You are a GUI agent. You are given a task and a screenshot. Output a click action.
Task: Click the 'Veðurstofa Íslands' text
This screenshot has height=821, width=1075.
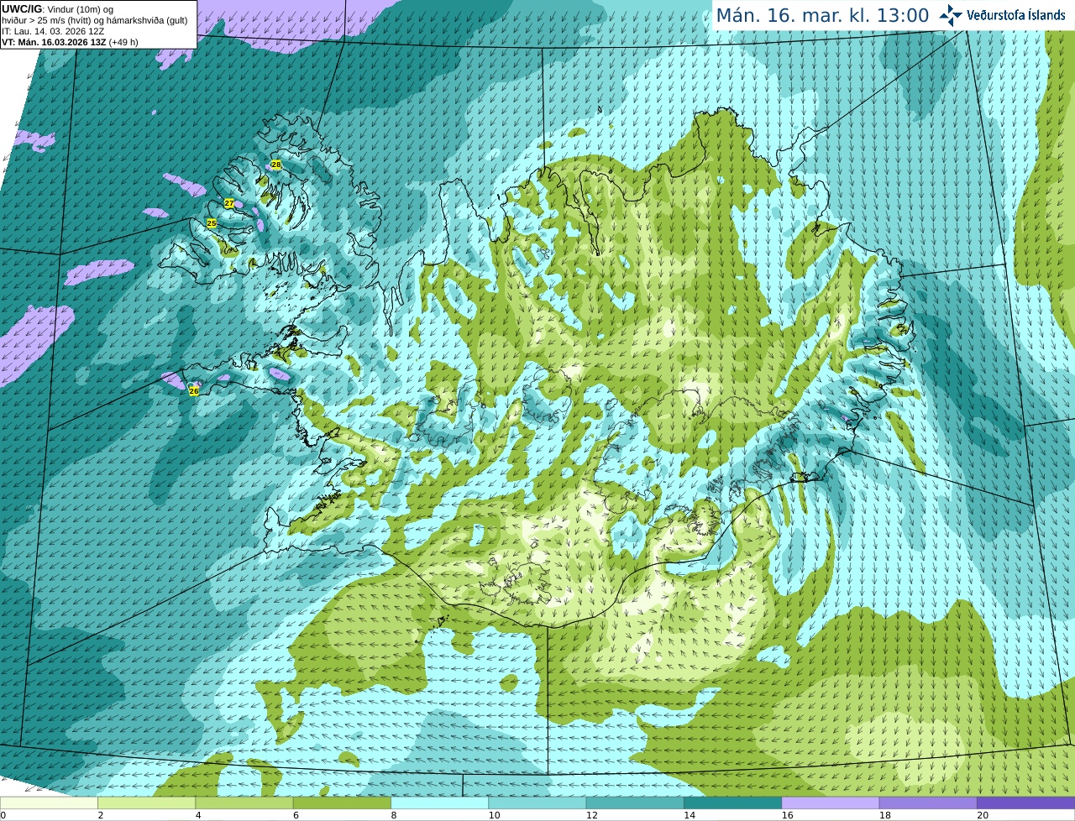(x=1016, y=15)
